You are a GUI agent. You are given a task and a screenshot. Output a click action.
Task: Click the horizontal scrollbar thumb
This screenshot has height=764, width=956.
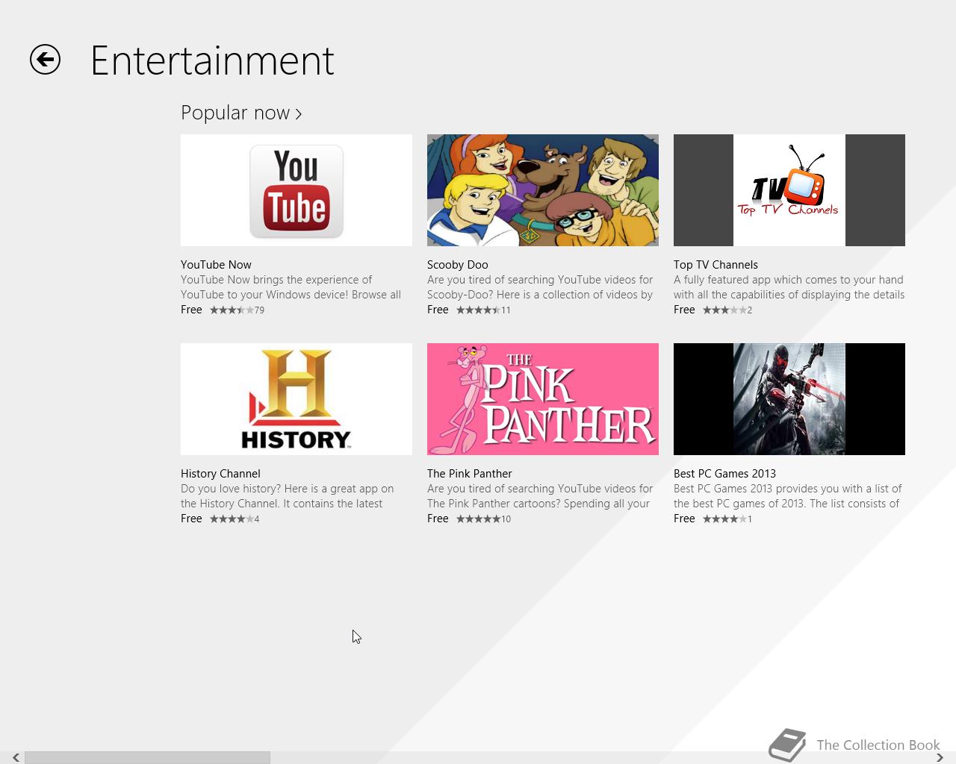tap(147, 757)
